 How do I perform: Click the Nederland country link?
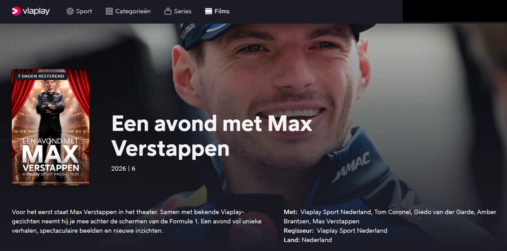(317, 240)
